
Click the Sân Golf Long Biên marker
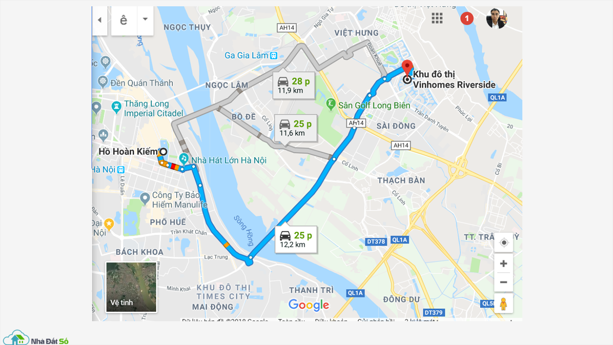(x=331, y=105)
